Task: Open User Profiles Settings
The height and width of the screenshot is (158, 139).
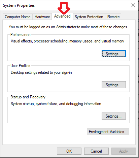Action: [x=114, y=85]
